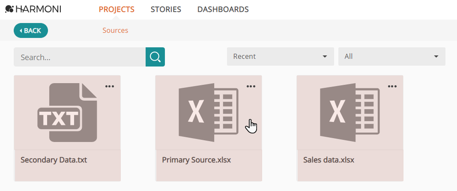Select the Sales data Excel icon thumbnail
The width and height of the screenshot is (457, 191).
pos(350,113)
